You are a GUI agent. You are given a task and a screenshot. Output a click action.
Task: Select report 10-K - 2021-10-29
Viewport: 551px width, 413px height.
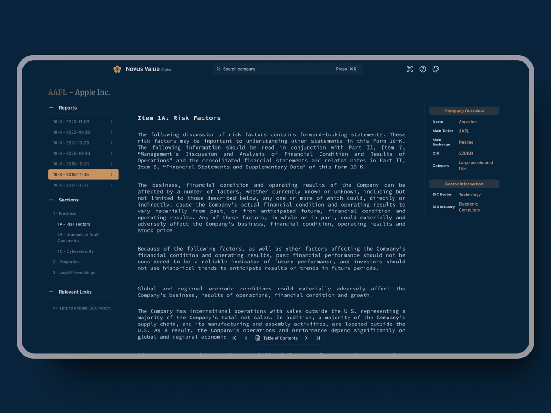click(x=83, y=143)
